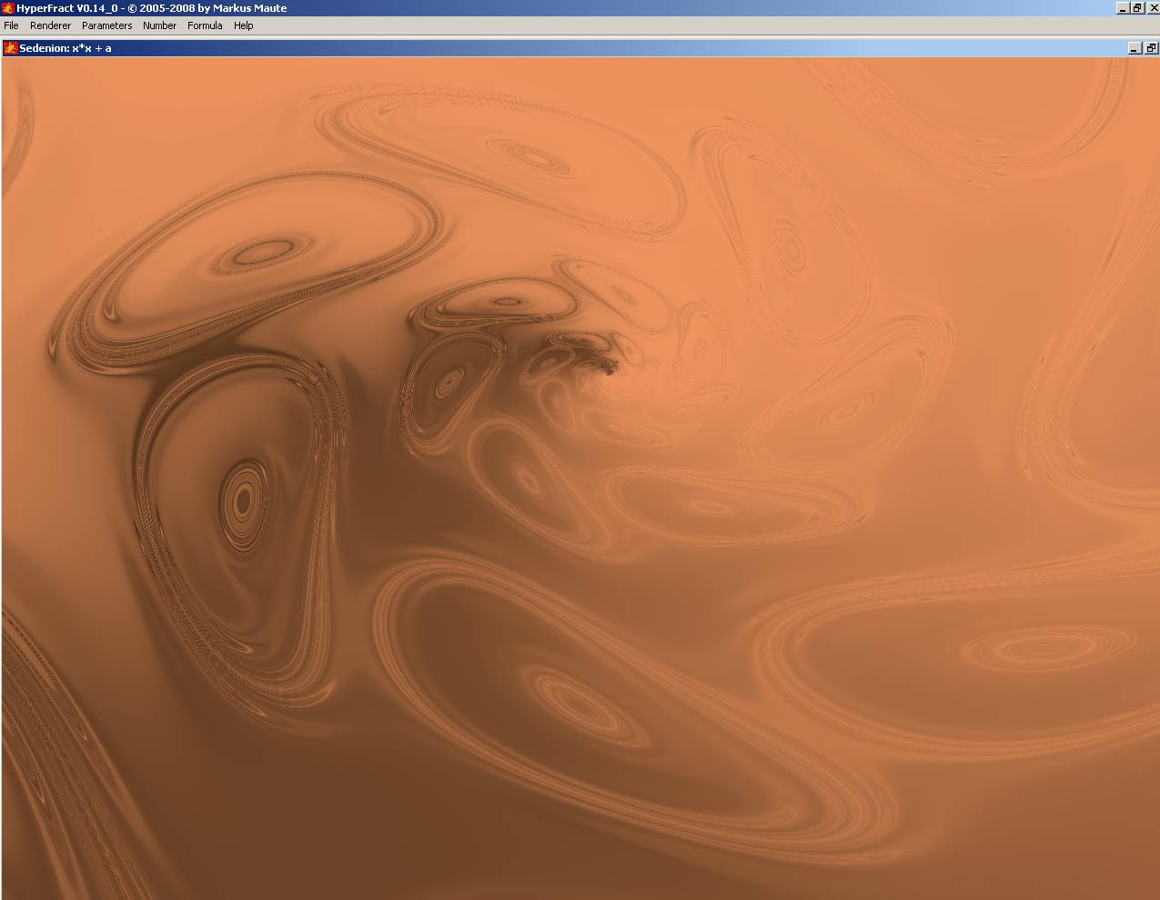
Task: Click the ringed oval in the bottom-center swirl
Action: 582,701
